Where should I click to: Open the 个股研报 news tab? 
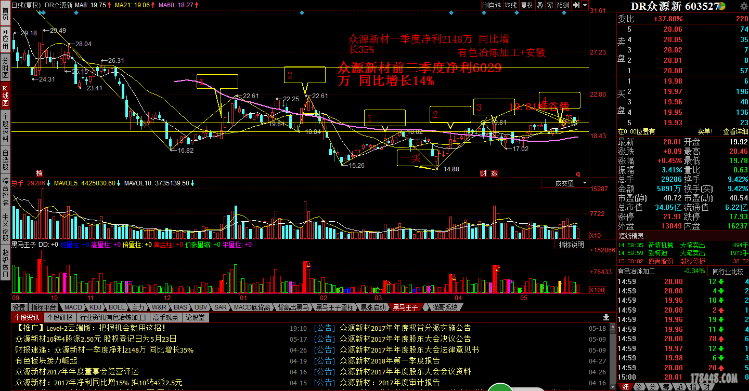60,317
